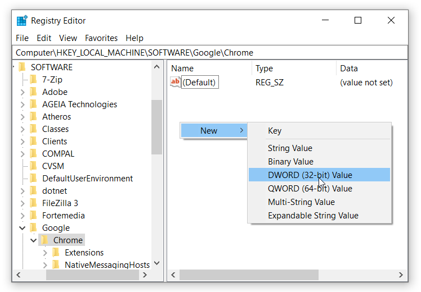
Task: Expand the Clients key
Action: [23, 142]
